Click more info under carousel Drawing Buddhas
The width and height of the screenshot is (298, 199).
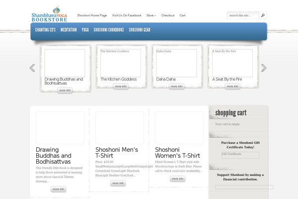click(x=65, y=91)
